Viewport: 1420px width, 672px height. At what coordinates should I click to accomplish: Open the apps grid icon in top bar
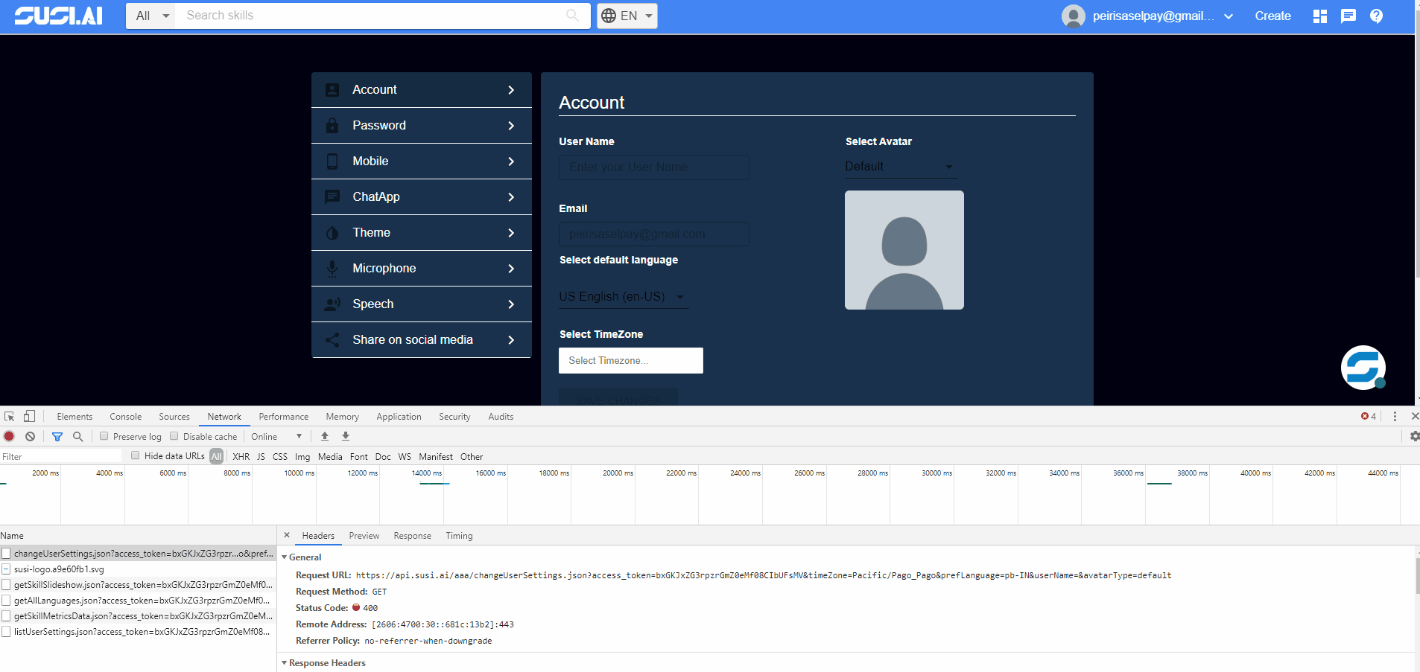[x=1319, y=16]
